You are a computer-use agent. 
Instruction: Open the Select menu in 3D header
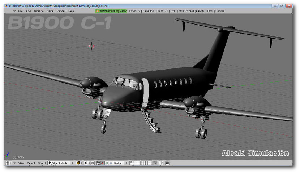pyautogui.click(x=31, y=163)
